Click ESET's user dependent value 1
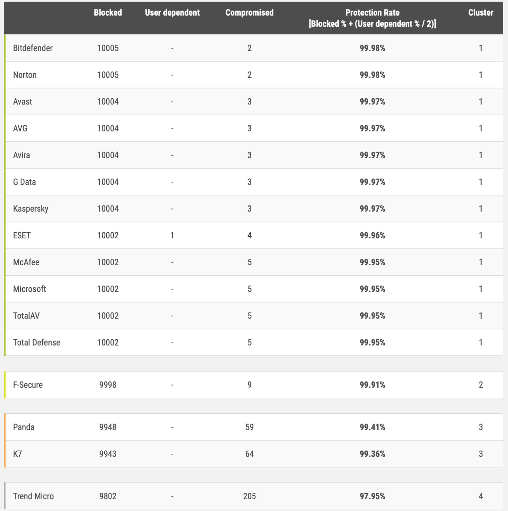This screenshot has height=511, width=508. 172,235
